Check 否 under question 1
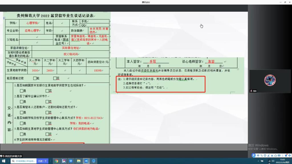This screenshot has height=164, width=292. 47,91
